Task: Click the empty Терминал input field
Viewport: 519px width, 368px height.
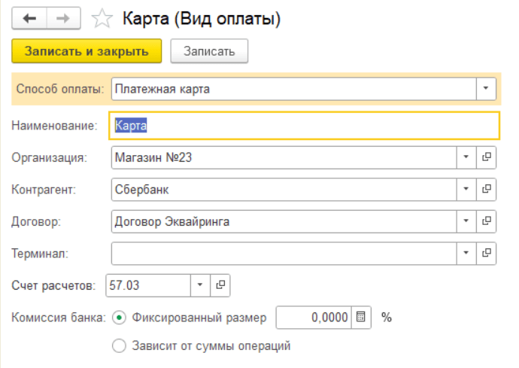Action: [x=284, y=254]
